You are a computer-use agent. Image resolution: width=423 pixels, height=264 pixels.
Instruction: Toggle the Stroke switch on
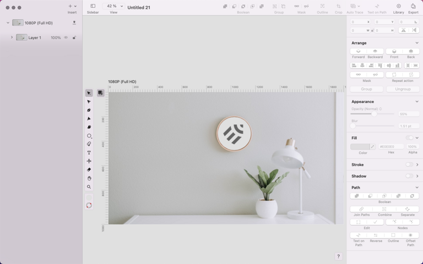click(409, 164)
